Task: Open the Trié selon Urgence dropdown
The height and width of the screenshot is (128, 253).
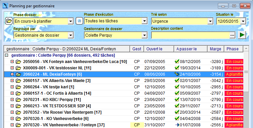Action: pyautogui.click(x=210, y=21)
